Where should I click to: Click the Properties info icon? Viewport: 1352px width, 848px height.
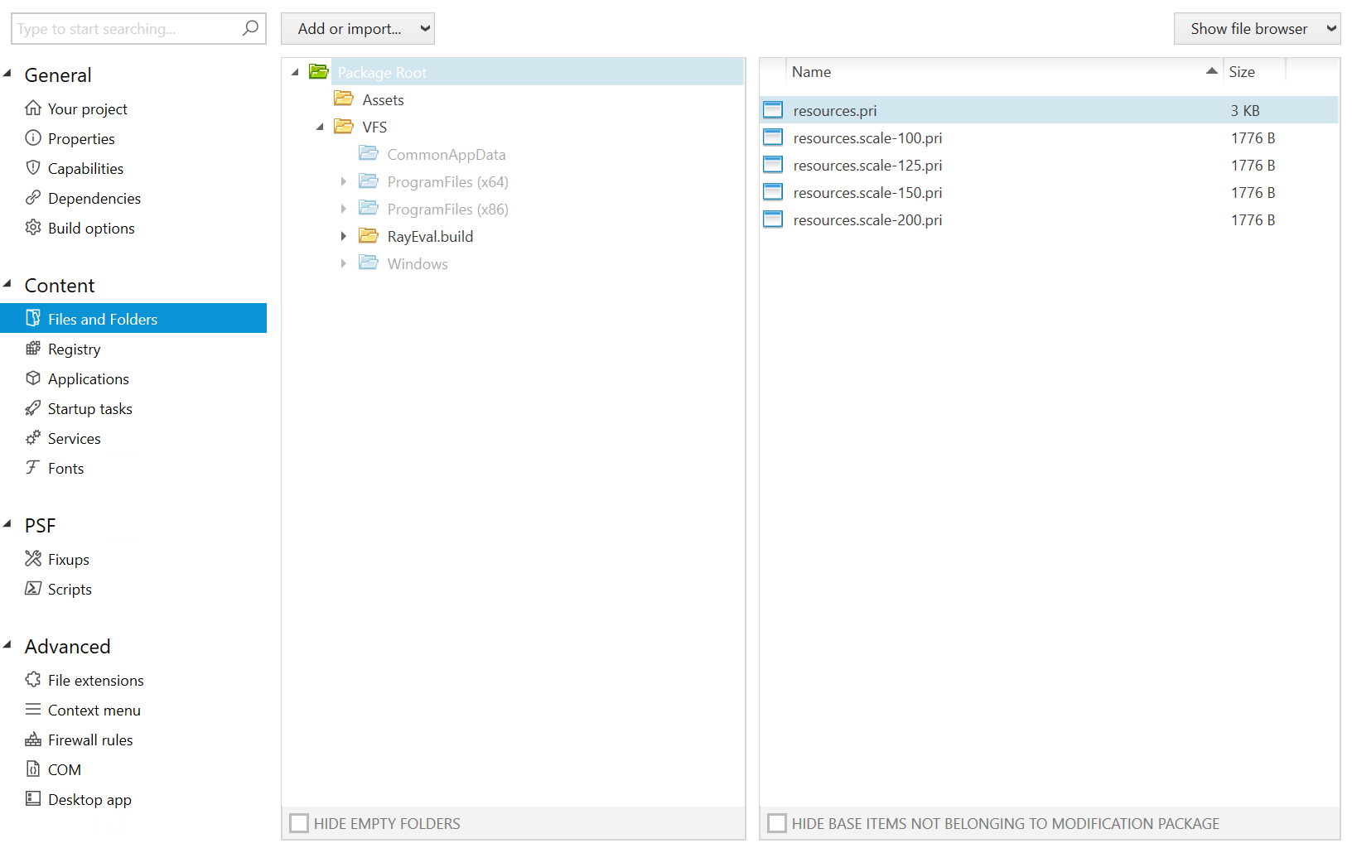(x=33, y=138)
